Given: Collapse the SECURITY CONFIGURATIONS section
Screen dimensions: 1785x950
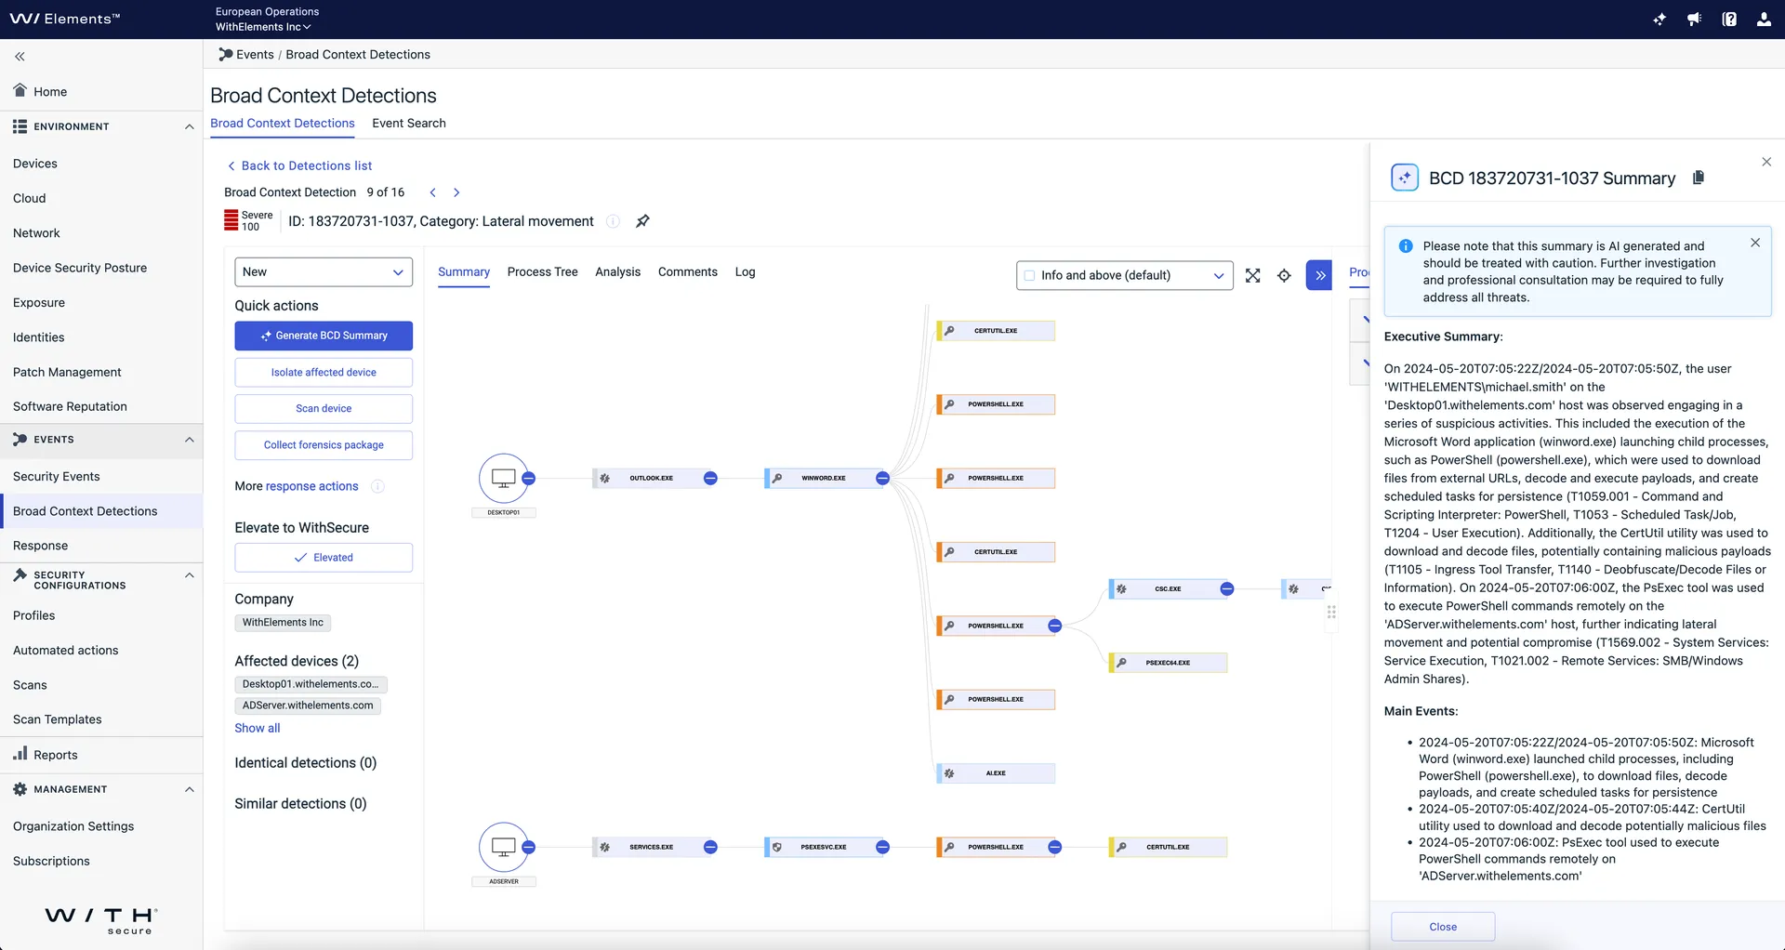Looking at the screenshot, I should tap(190, 575).
